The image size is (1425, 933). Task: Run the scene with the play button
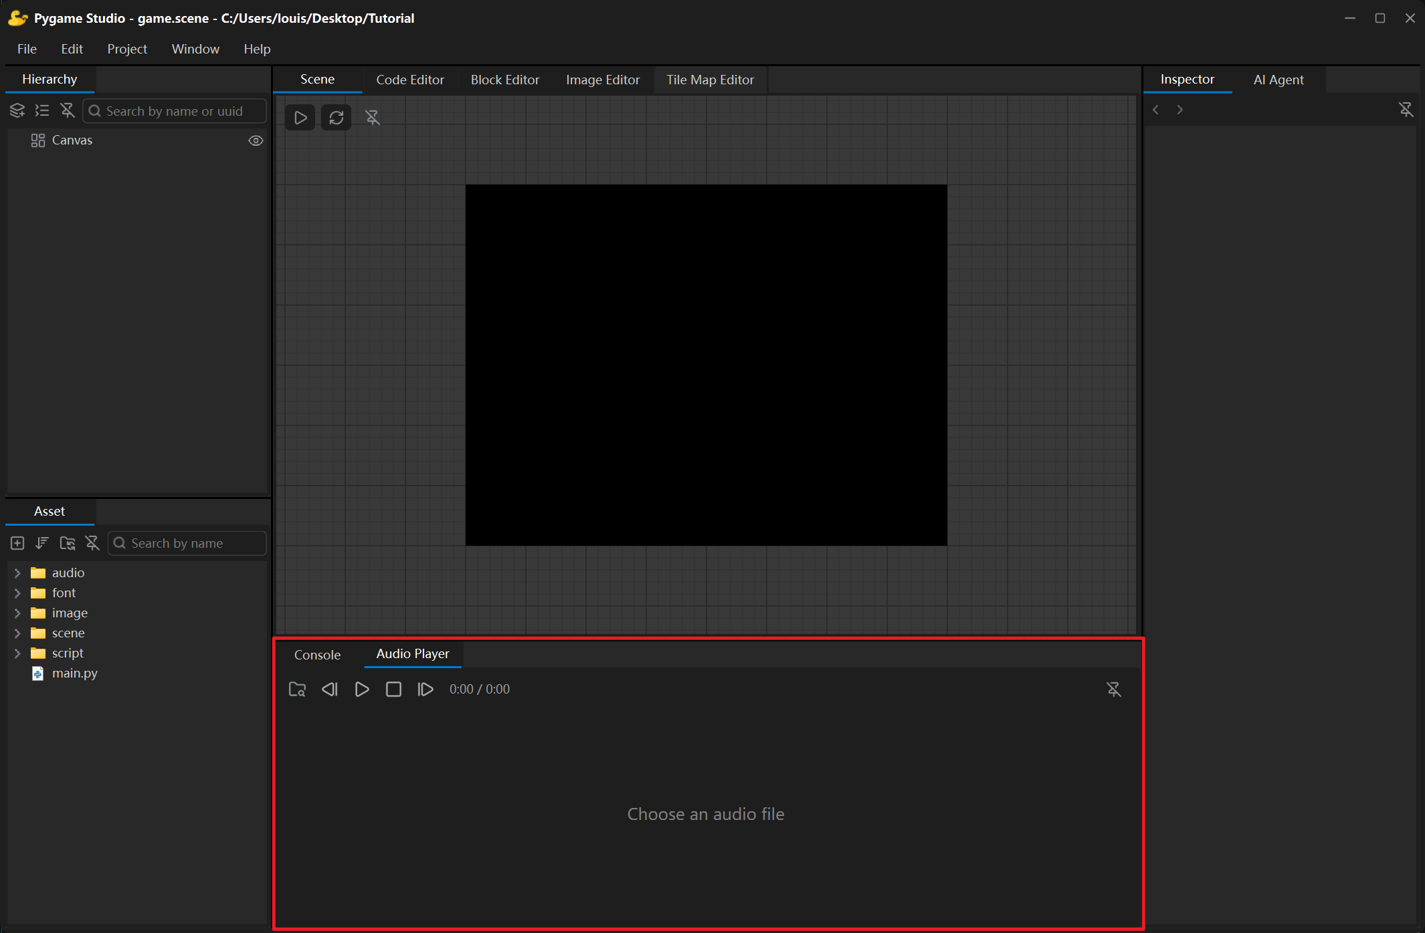(x=300, y=118)
